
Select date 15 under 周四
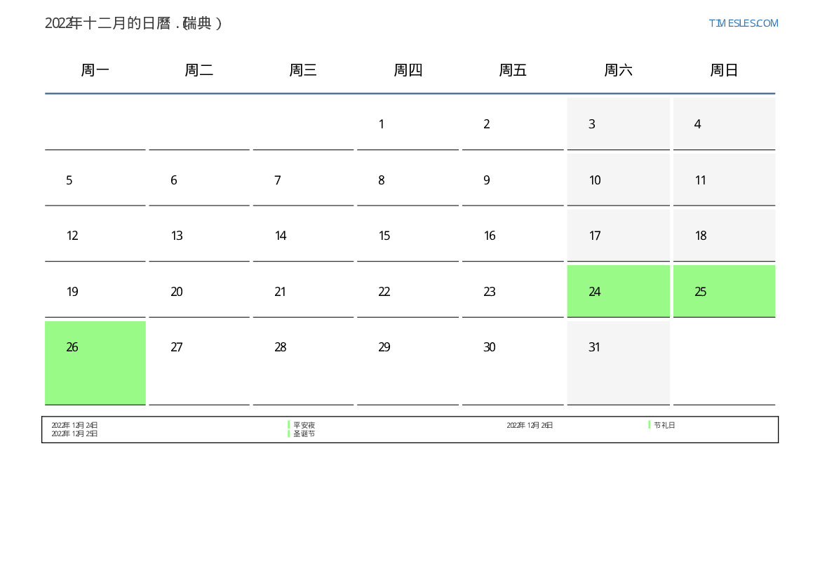(408, 236)
